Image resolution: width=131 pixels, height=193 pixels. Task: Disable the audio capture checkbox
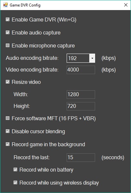point(7,32)
